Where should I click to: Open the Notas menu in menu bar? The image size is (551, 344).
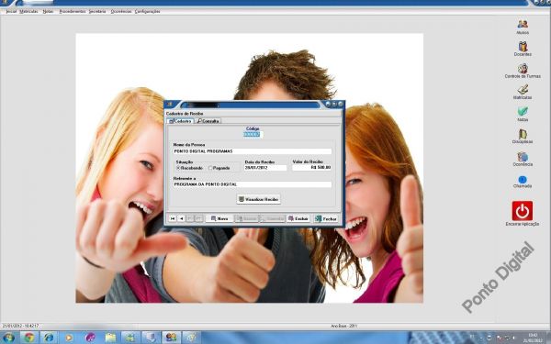tap(48, 12)
